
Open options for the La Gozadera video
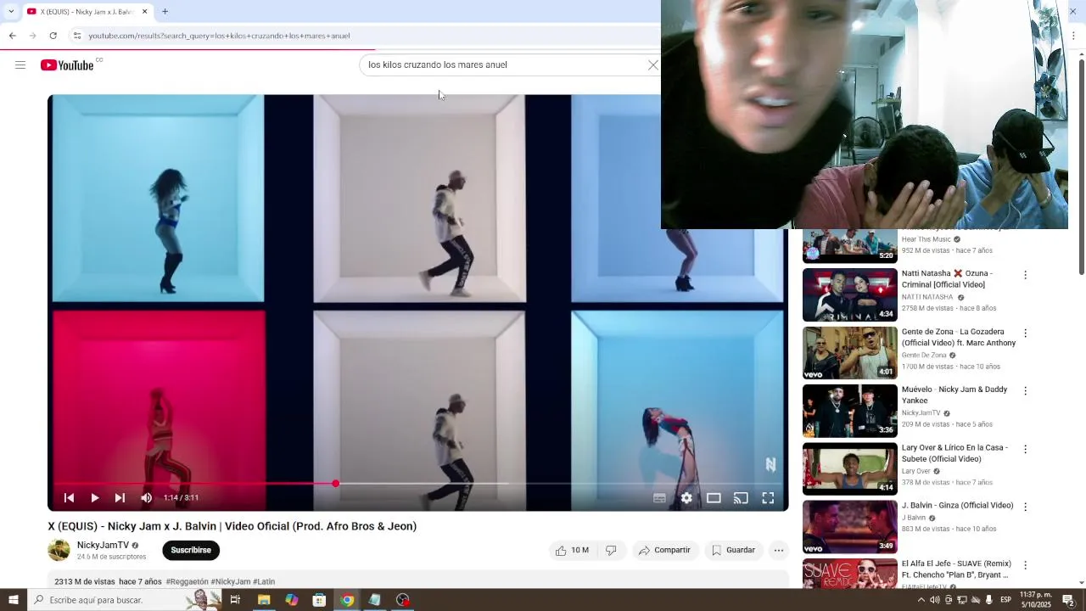(1025, 333)
